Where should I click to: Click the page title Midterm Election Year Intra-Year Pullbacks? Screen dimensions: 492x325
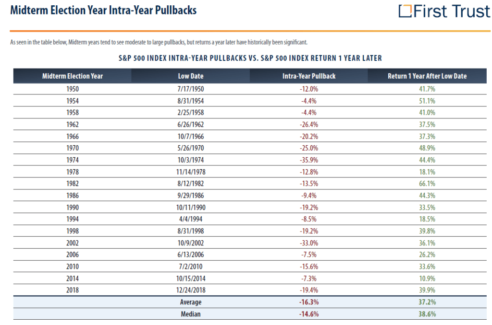pyautogui.click(x=103, y=10)
